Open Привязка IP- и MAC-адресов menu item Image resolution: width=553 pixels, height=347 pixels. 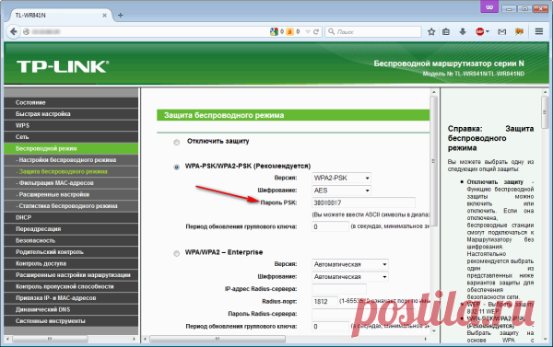71,298
